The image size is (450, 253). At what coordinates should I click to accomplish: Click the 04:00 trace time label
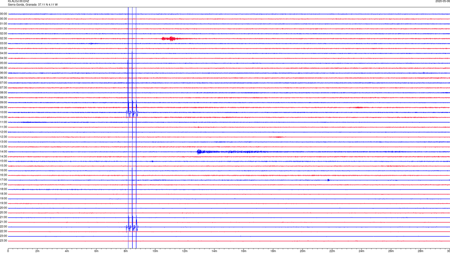click(x=3, y=53)
